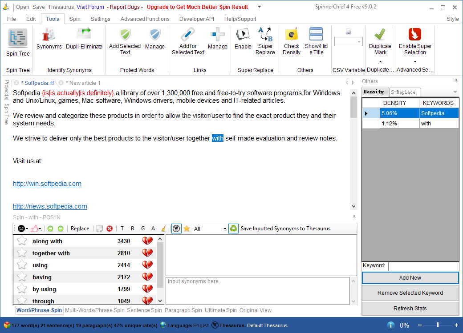Click the zoom in plus button
Image resolution: width=463 pixels, height=333 pixels.
[456, 325]
